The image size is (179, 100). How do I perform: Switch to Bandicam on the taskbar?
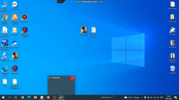55,97
